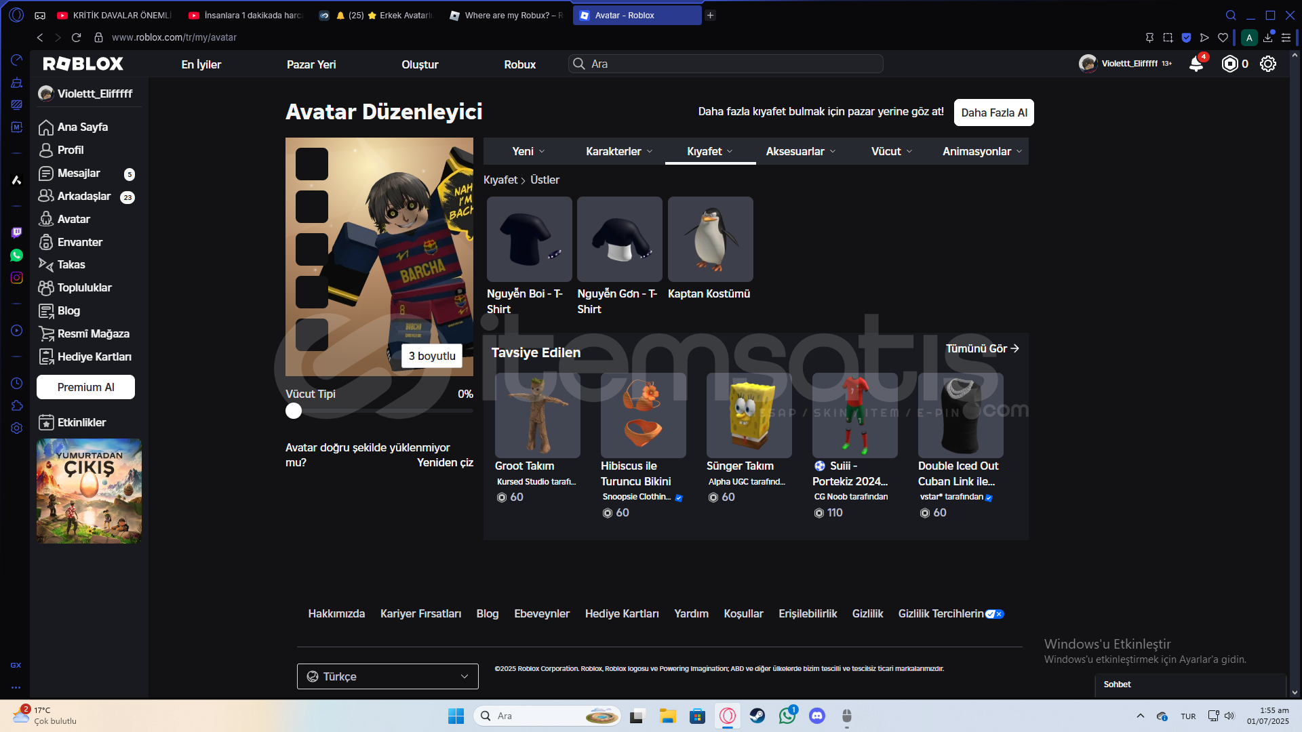Toggle 3 boyutlu avatar view

click(432, 356)
